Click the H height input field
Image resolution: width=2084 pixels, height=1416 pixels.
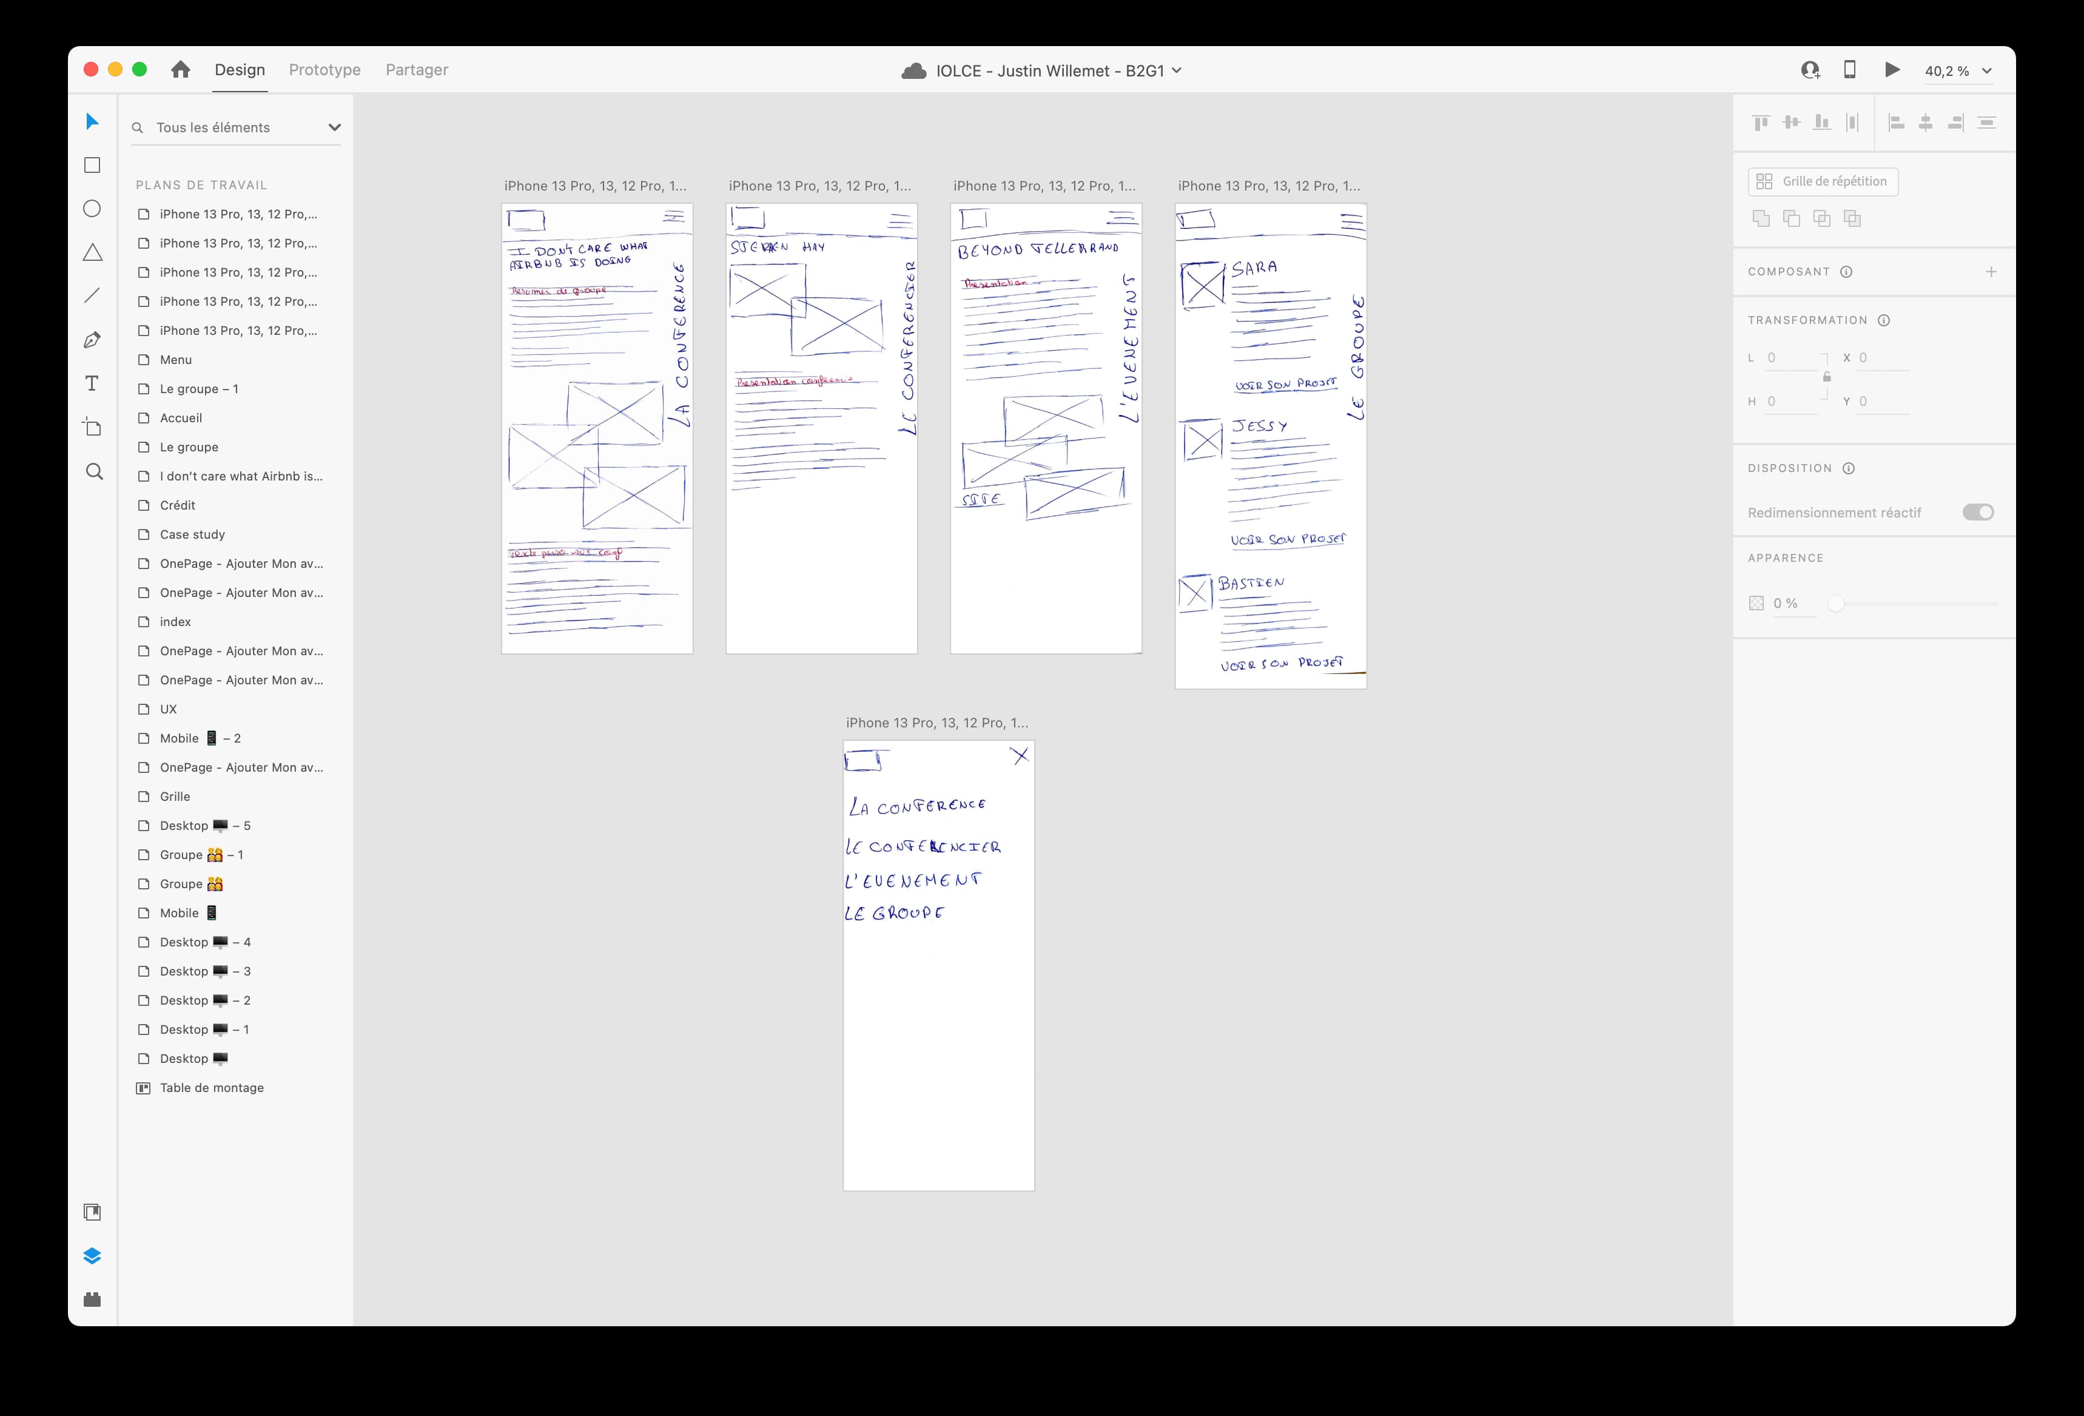1792,402
